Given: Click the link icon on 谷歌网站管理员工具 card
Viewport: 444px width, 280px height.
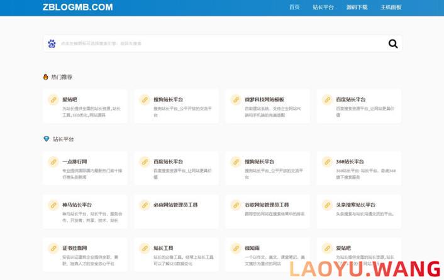Looking at the screenshot, I should (236, 205).
